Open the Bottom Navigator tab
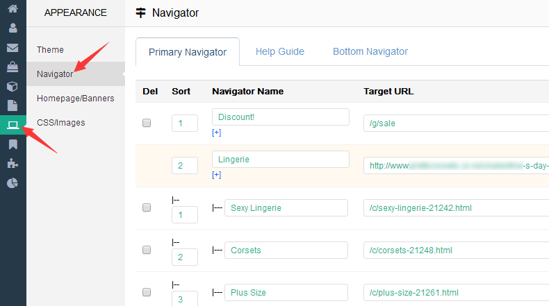This screenshot has width=549, height=306. 370,51
